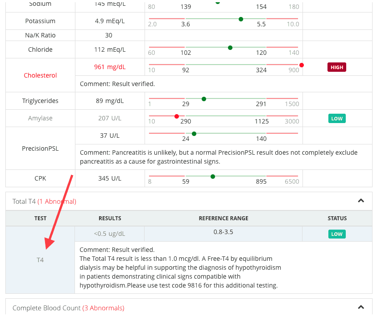Select the 961 mg/dL cholesterol result
Screen dimensions: 377x317
pos(110,67)
